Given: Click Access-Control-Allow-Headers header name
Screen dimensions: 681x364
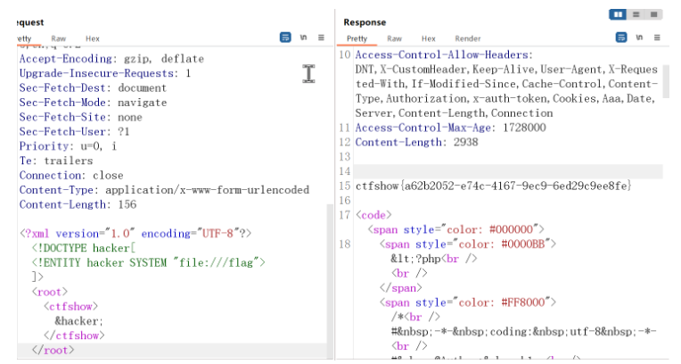Looking at the screenshot, I should [444, 54].
